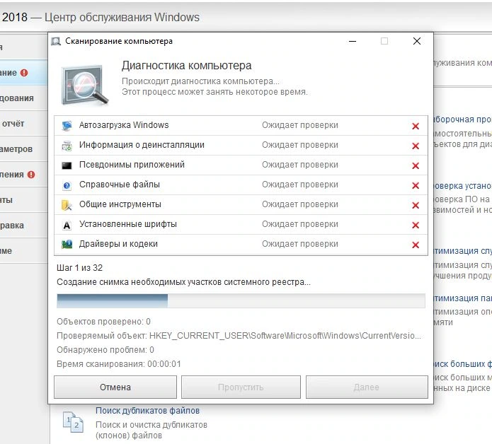Click the HKEY_CURRENT_USER checked object path

coord(285,336)
